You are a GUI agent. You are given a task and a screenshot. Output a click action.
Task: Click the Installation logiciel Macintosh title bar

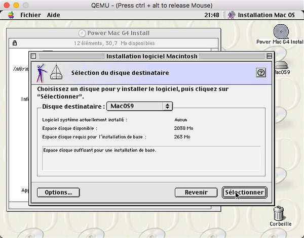coord(151,56)
